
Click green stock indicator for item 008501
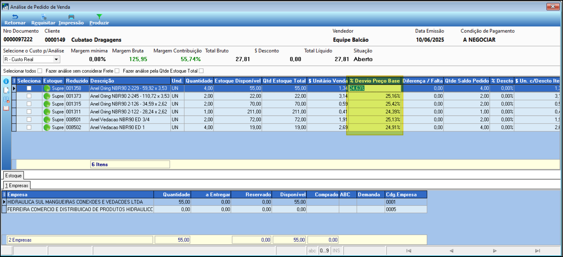(x=47, y=120)
